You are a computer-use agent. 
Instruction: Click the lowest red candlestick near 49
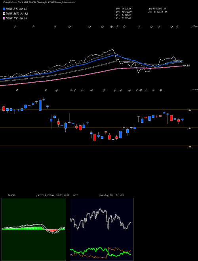tap(95, 138)
